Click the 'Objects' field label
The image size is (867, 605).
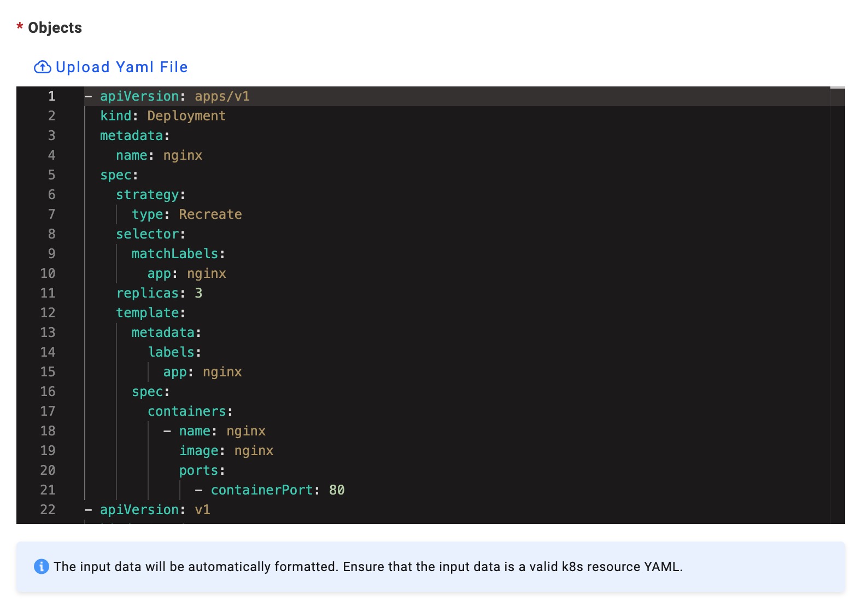click(x=55, y=28)
